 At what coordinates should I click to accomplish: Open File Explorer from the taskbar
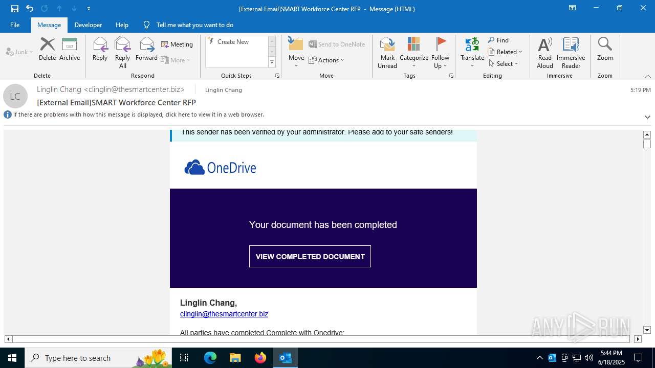point(235,358)
